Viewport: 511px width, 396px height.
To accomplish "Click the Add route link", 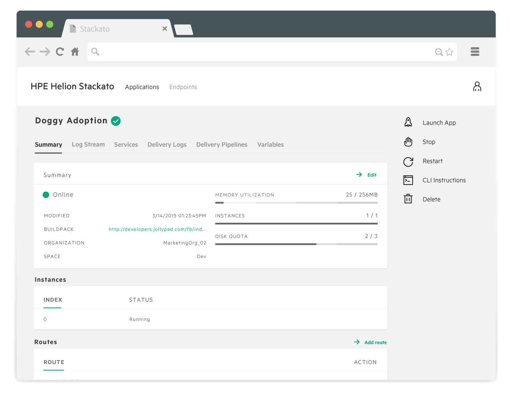I will coord(376,343).
